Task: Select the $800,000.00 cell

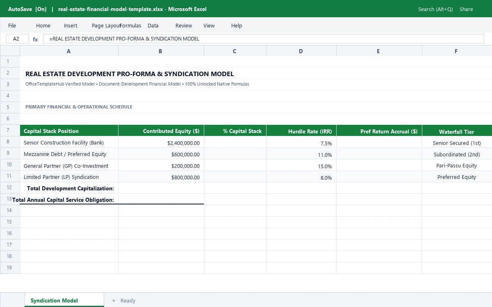Action: coord(161,176)
